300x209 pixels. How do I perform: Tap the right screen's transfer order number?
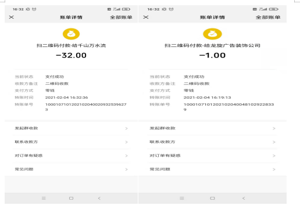[x=228, y=107]
